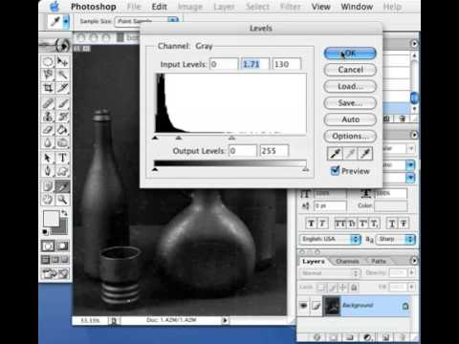Switch to the Channels tab
This screenshot has height=344, width=459.
click(347, 261)
